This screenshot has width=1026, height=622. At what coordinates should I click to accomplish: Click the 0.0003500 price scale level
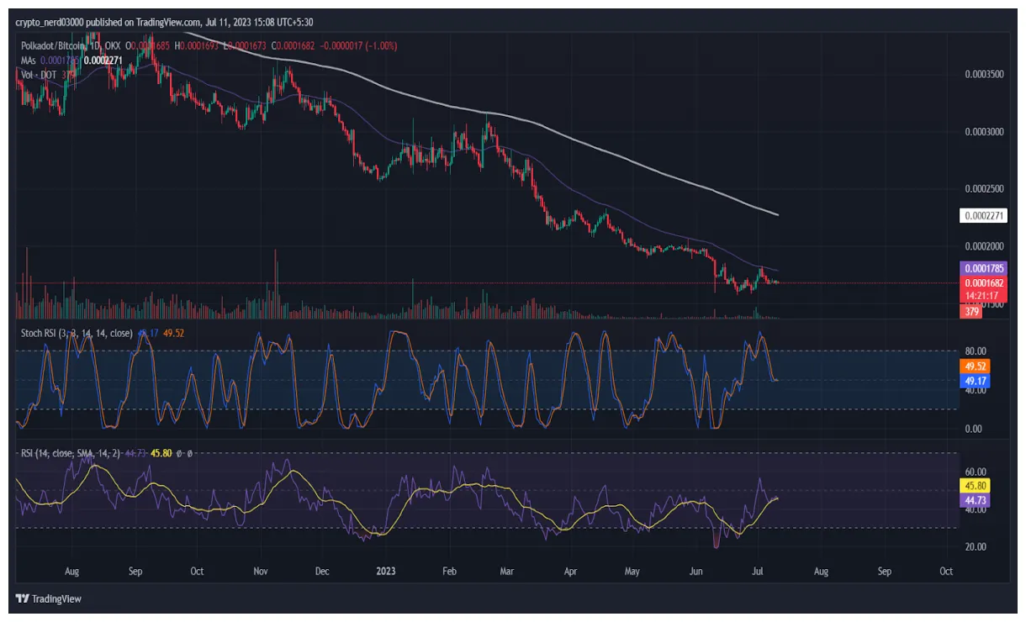click(983, 74)
